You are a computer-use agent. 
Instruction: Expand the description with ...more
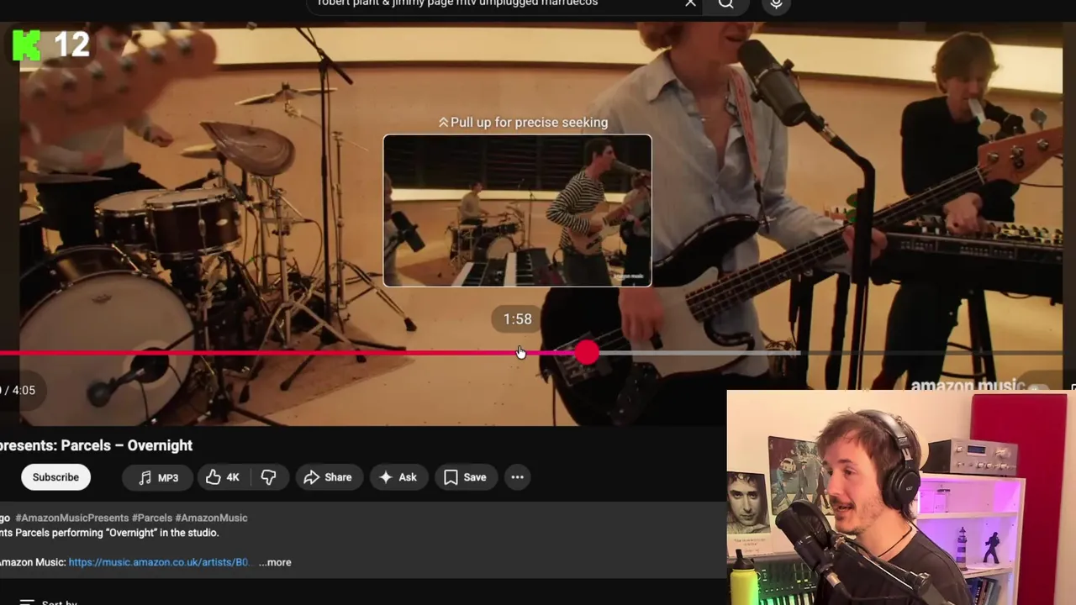click(275, 562)
